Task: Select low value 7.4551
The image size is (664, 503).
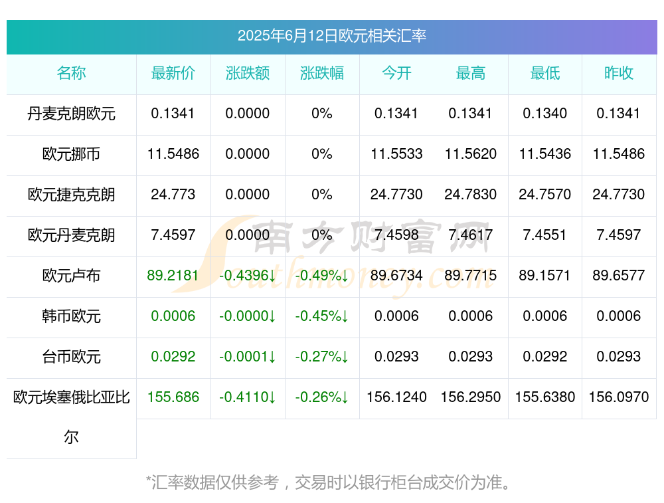Action: click(x=545, y=235)
